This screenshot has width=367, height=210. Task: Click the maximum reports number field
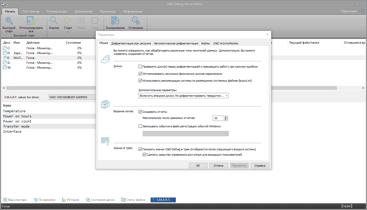(218, 118)
